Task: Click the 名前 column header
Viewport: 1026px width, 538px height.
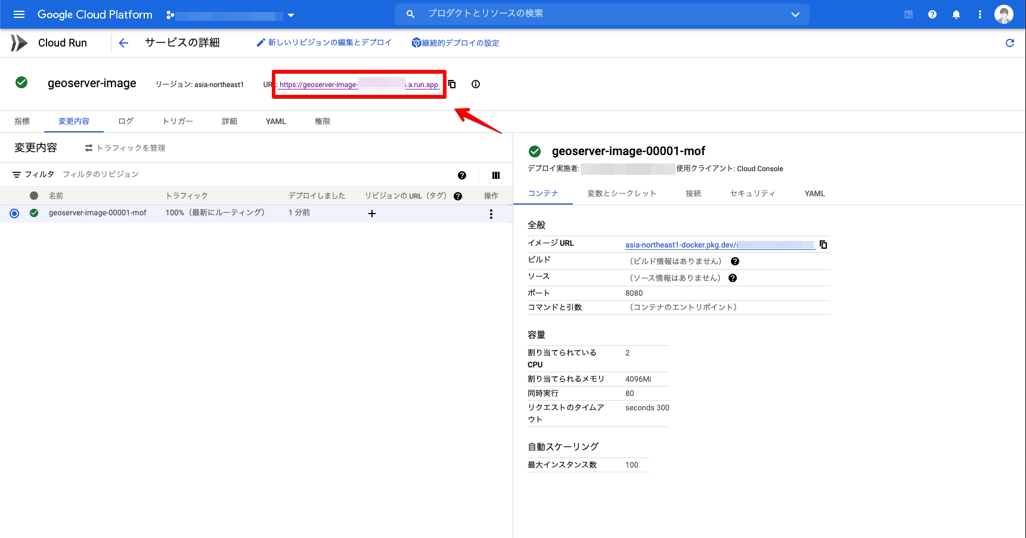Action: (x=56, y=196)
